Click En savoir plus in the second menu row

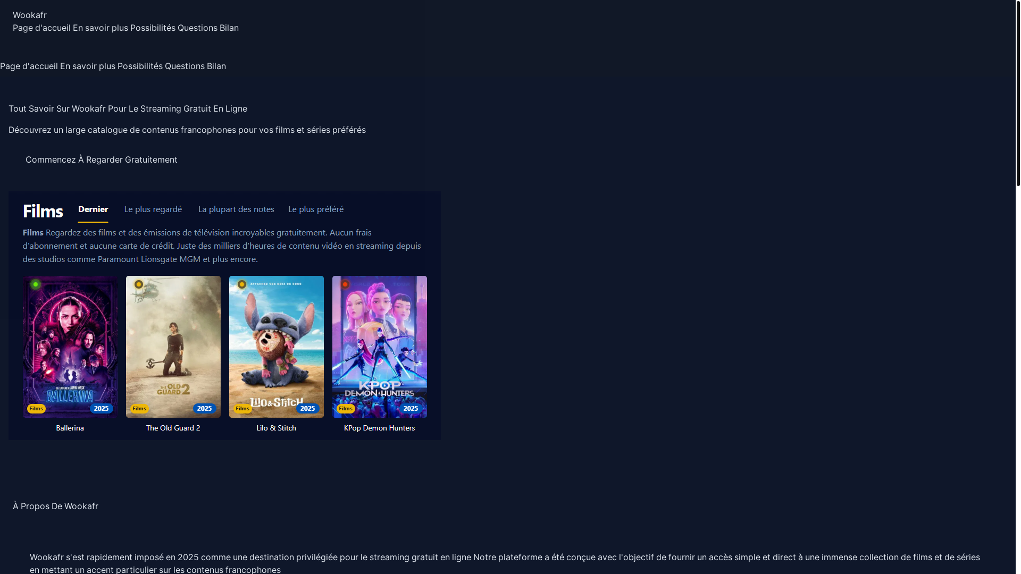pyautogui.click(x=88, y=66)
